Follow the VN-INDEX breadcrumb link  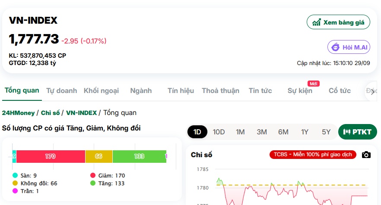coord(81,113)
